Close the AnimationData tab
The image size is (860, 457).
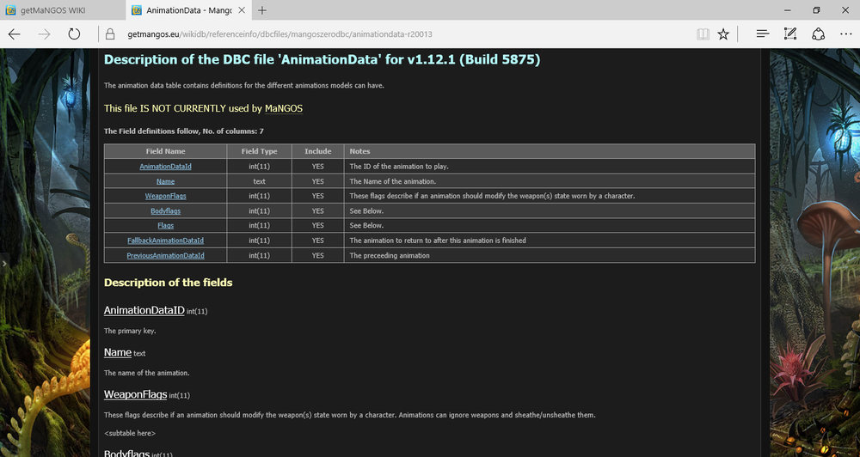click(x=242, y=9)
